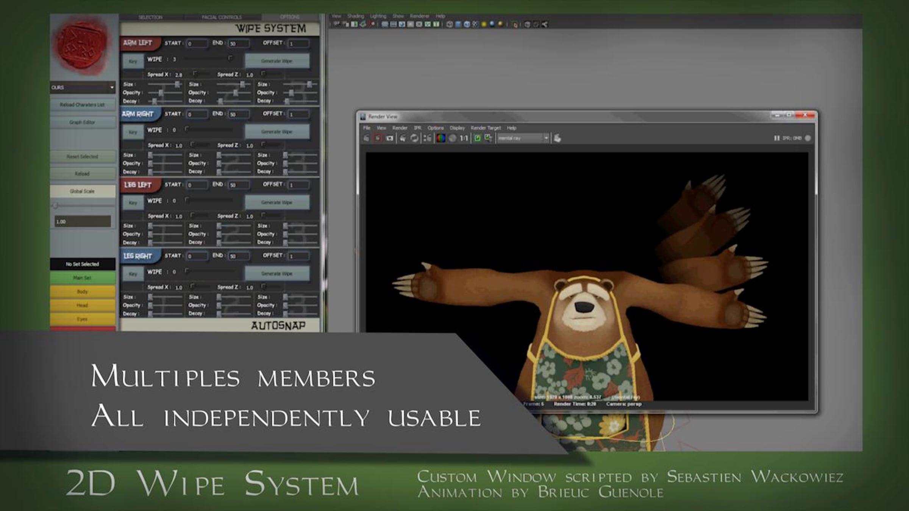
Task: Open the Graph Editor button
Action: pyautogui.click(x=83, y=122)
